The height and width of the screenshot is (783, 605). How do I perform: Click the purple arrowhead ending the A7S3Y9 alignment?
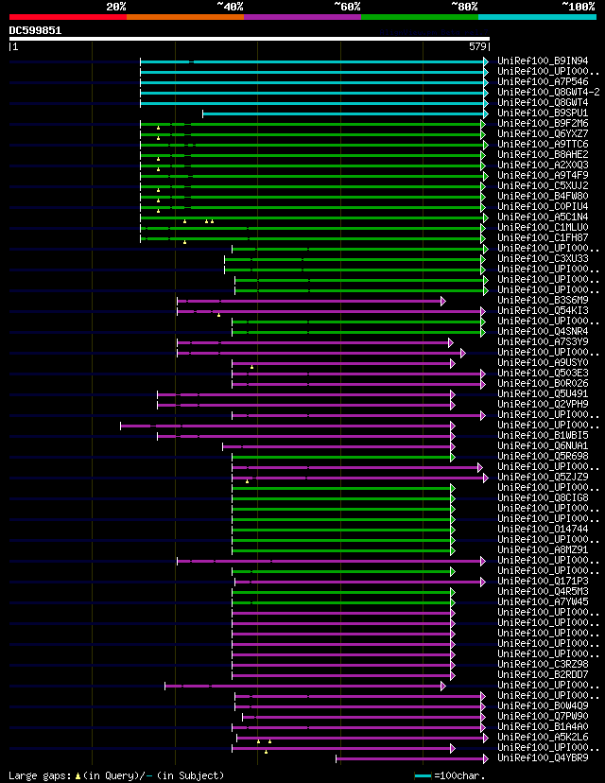tap(451, 342)
